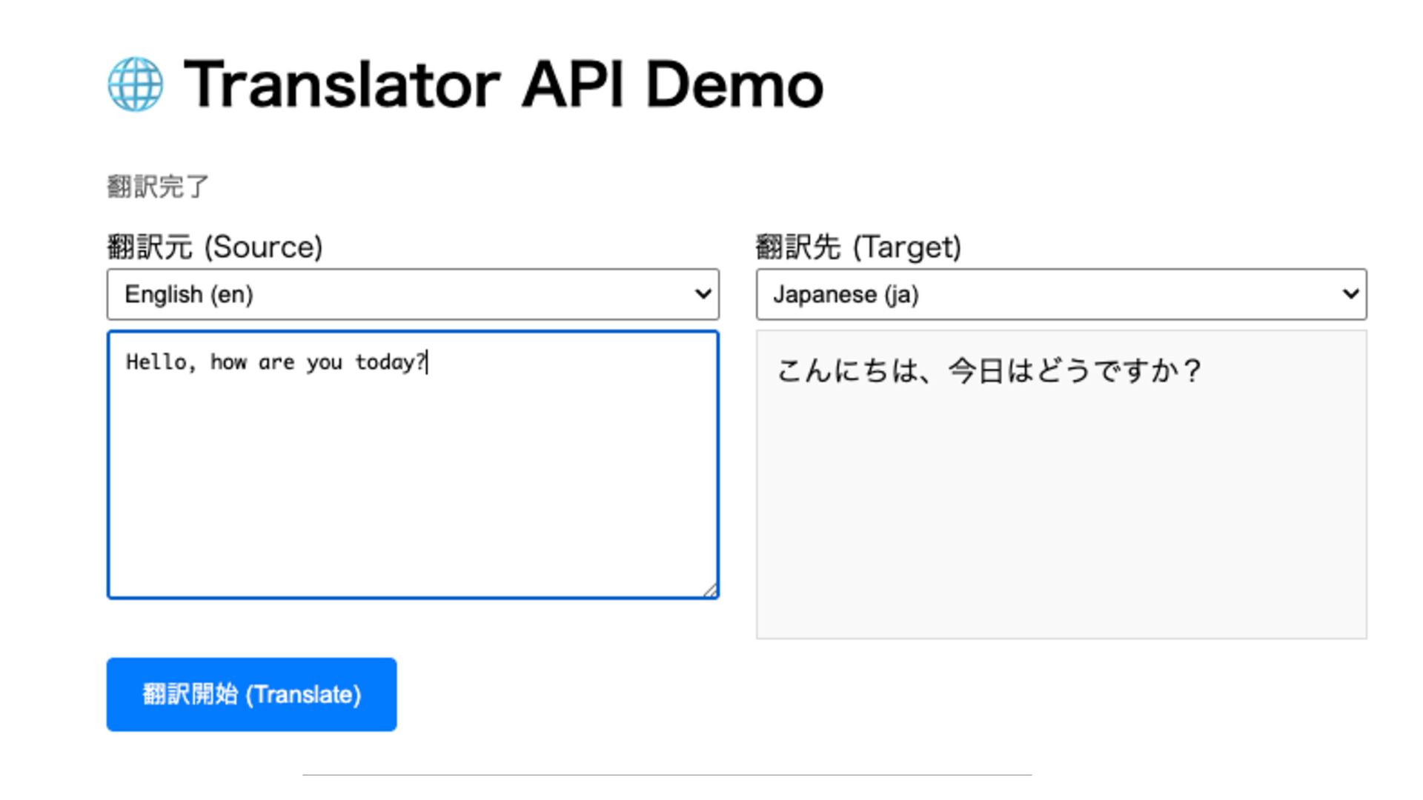Click the globe icon beside the title

(x=135, y=84)
